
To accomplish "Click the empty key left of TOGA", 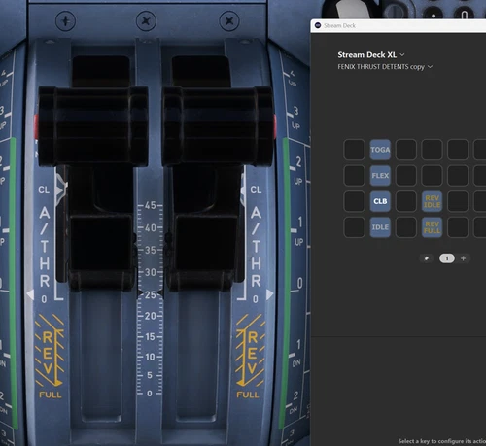I will pos(354,150).
